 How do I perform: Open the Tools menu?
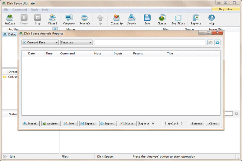pos(34,10)
